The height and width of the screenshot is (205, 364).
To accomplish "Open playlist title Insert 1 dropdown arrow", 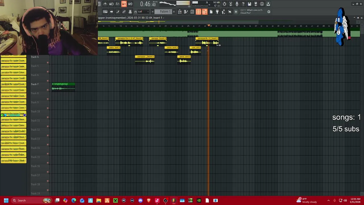I will click(164, 18).
